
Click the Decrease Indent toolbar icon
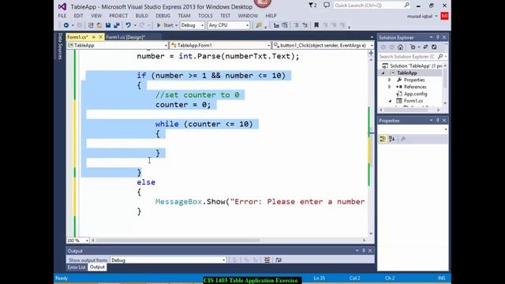pos(276,25)
